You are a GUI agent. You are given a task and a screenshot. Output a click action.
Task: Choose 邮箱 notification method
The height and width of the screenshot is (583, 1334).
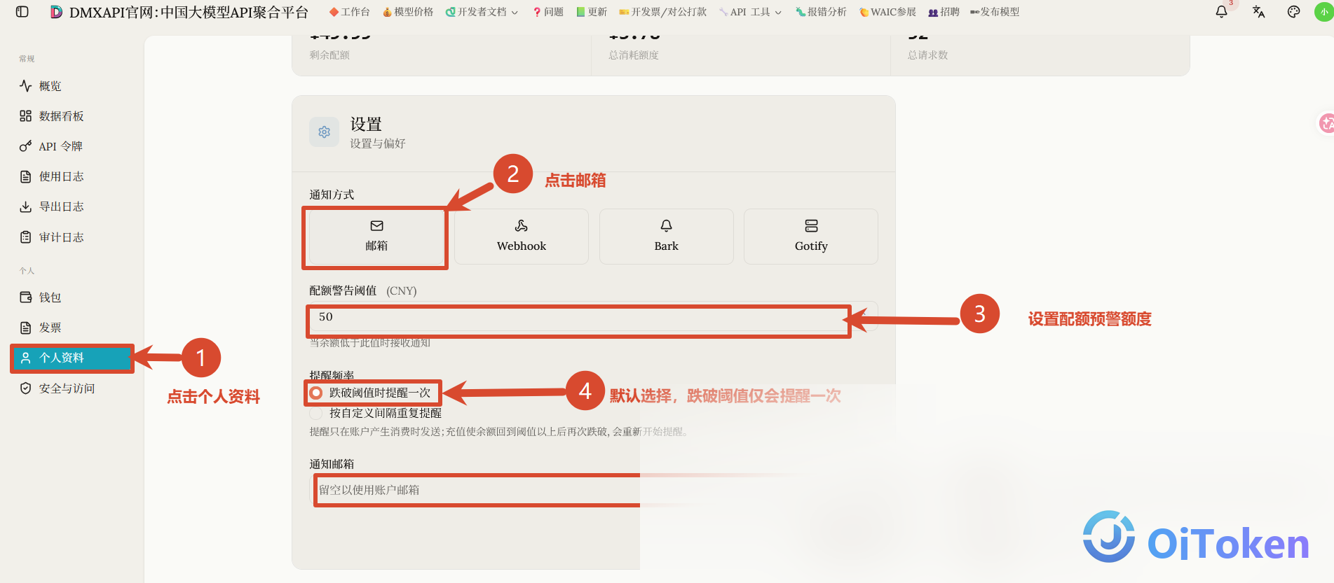pyautogui.click(x=376, y=237)
